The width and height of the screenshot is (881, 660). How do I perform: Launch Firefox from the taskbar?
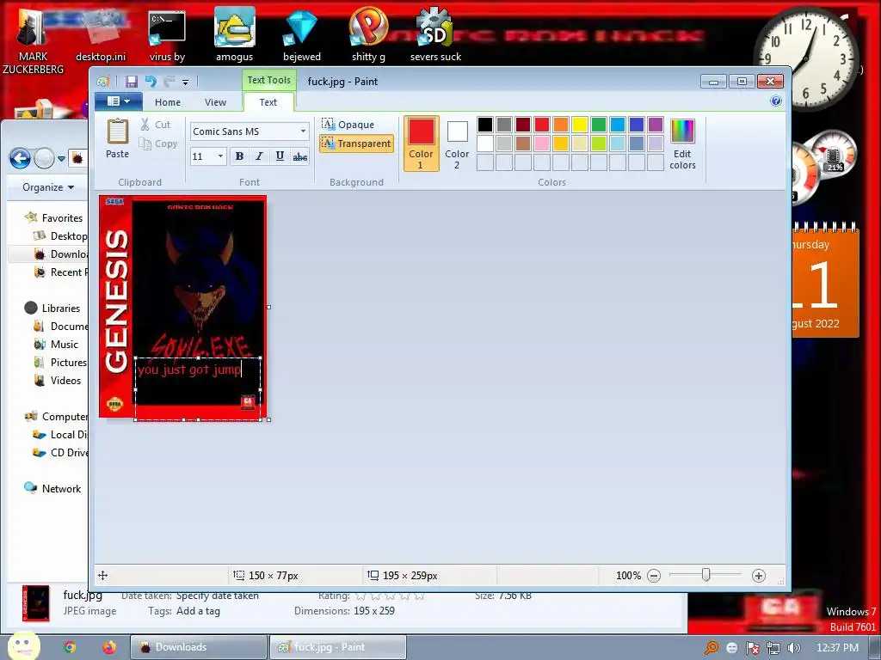[x=109, y=647]
